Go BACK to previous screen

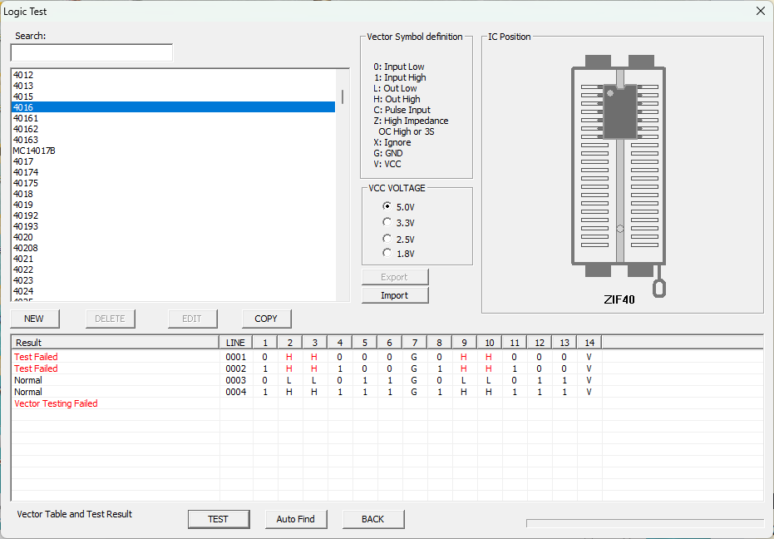pos(372,519)
